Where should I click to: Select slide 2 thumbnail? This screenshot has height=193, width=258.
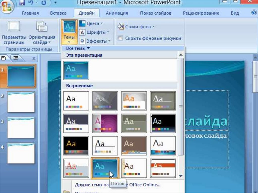(21, 102)
